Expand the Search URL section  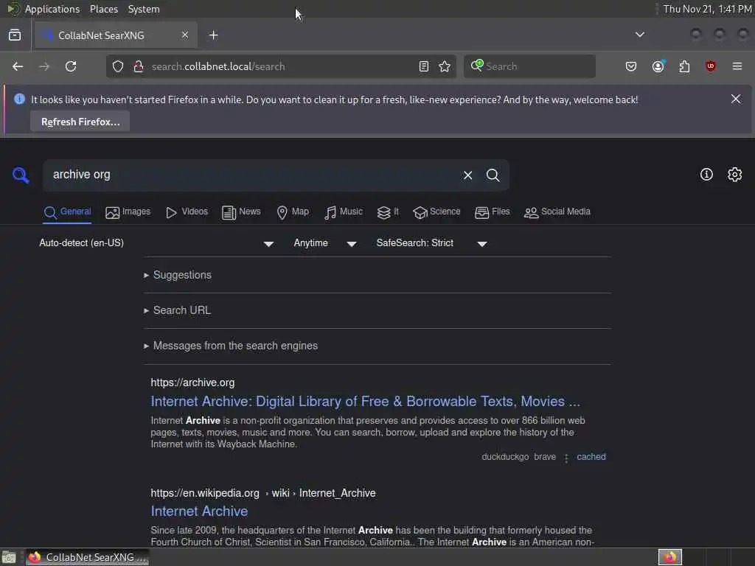(177, 310)
